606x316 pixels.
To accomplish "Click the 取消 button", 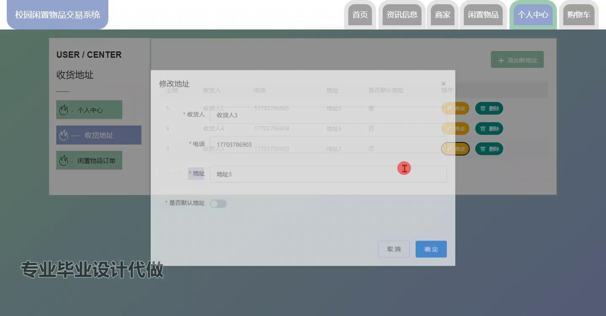I will [394, 249].
